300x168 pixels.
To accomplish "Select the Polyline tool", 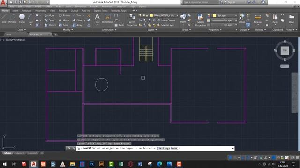I will (x=13, y=19).
